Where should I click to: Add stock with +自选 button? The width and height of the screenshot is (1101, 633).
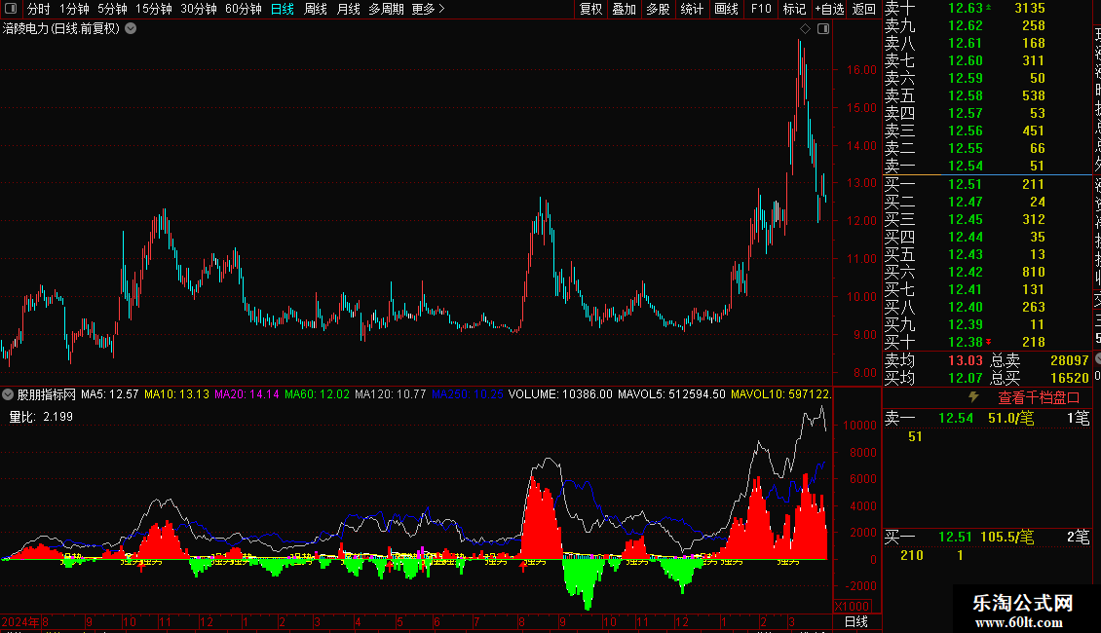[829, 9]
